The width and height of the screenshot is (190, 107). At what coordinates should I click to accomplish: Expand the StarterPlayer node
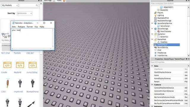152,45
